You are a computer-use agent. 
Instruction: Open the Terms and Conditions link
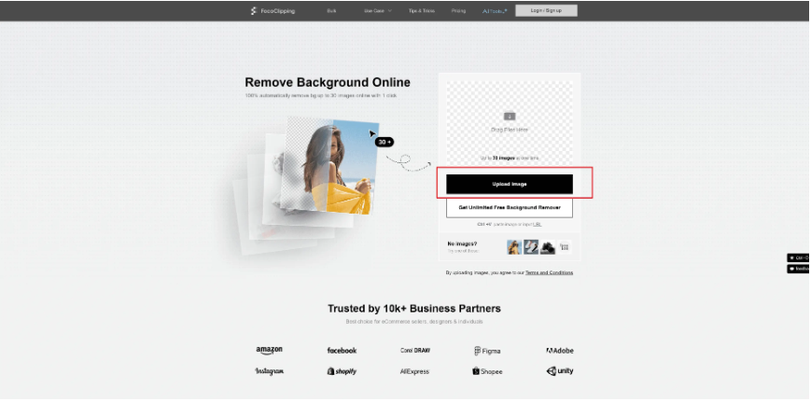(549, 272)
